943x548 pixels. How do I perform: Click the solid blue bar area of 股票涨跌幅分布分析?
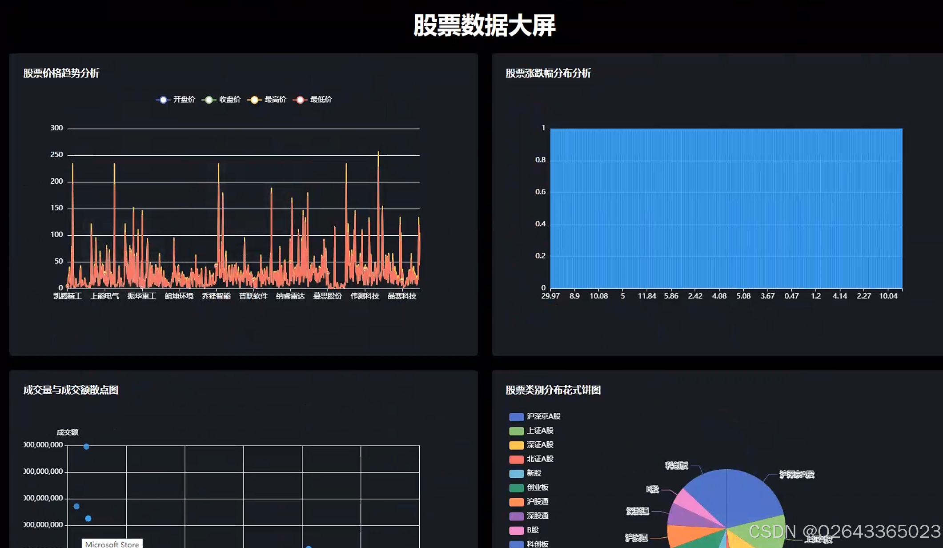pos(726,208)
